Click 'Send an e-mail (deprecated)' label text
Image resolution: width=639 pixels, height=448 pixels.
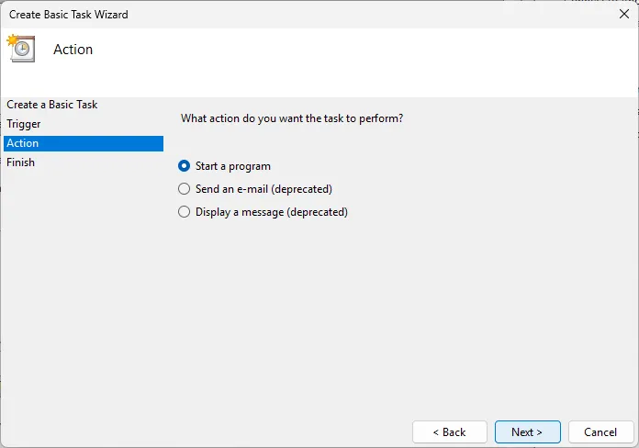[x=263, y=189]
